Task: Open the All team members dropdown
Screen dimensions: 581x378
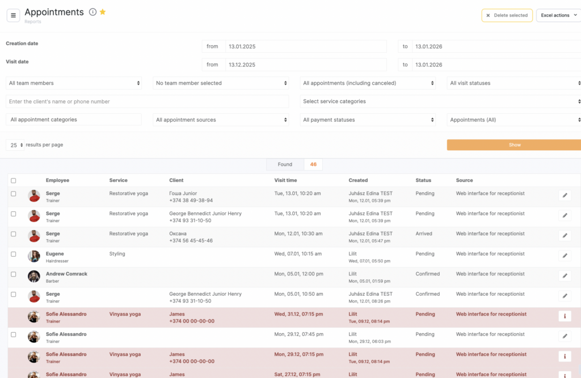Action: [x=74, y=83]
